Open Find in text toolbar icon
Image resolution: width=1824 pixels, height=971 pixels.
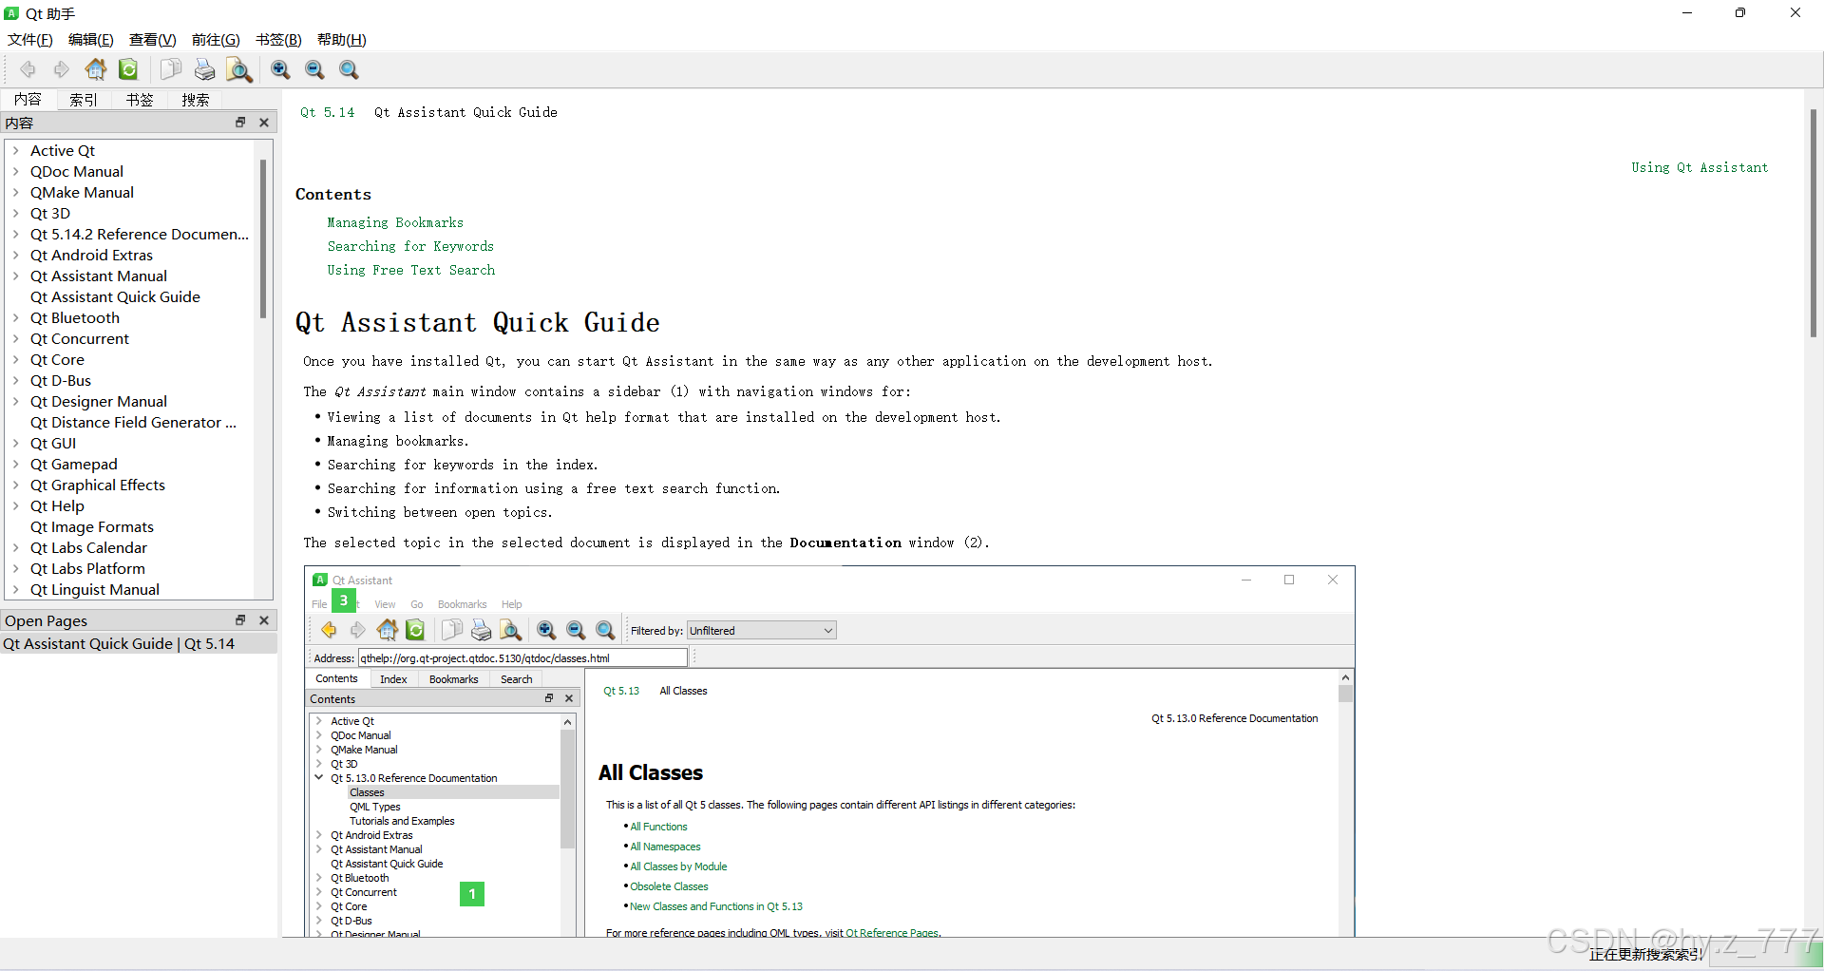[238, 69]
